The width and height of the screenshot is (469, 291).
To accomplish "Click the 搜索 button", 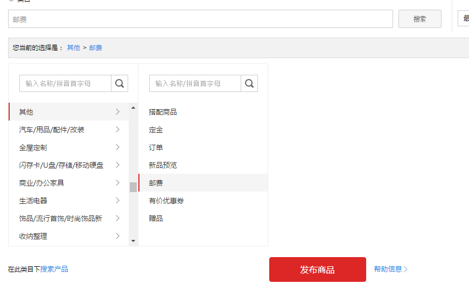I will coord(419,19).
